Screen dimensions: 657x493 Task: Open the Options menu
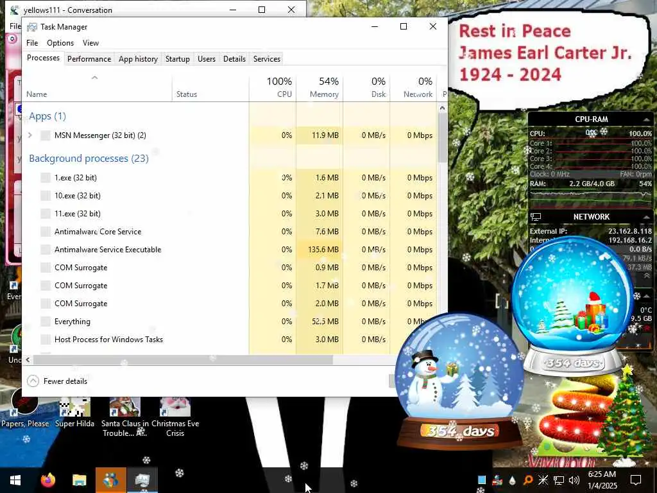(x=60, y=43)
